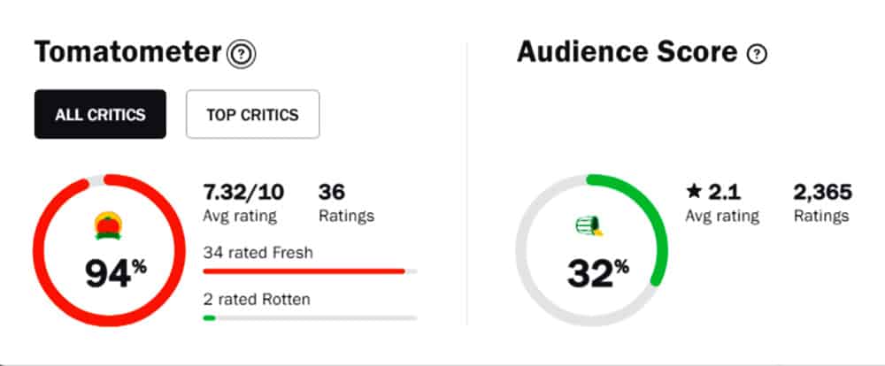Click the Tomatometer help question mark icon
The height and width of the screenshot is (366, 885).
coord(241,55)
